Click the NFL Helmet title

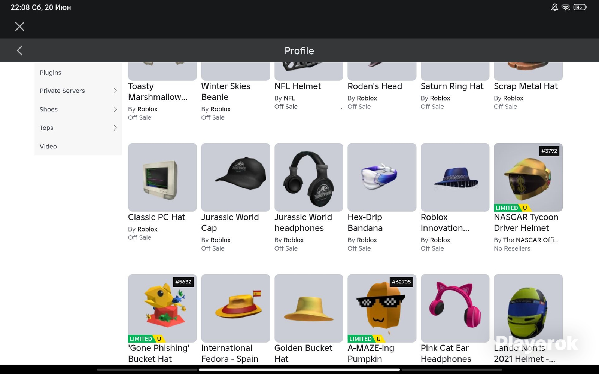click(298, 86)
